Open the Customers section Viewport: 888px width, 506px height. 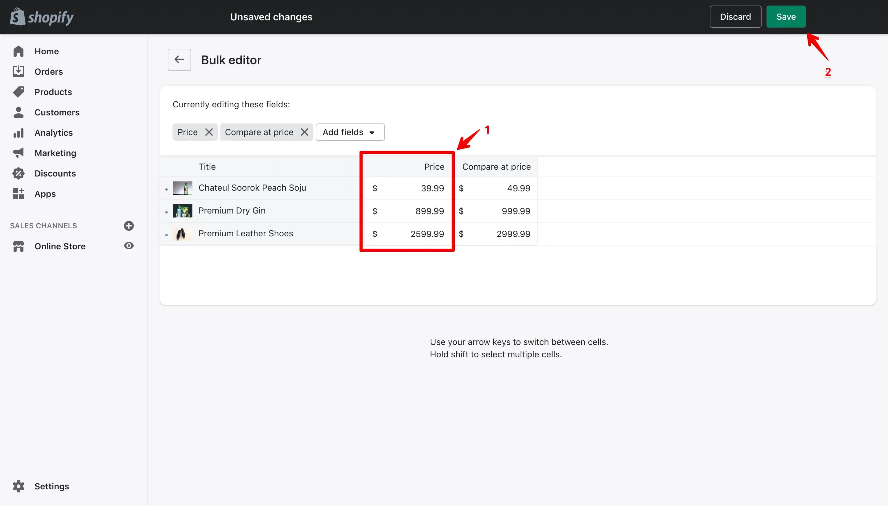click(57, 112)
